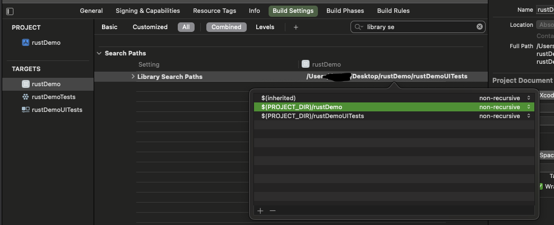Select rustDemo project in sidebar
Viewport: 554px width, 225px height.
point(46,43)
